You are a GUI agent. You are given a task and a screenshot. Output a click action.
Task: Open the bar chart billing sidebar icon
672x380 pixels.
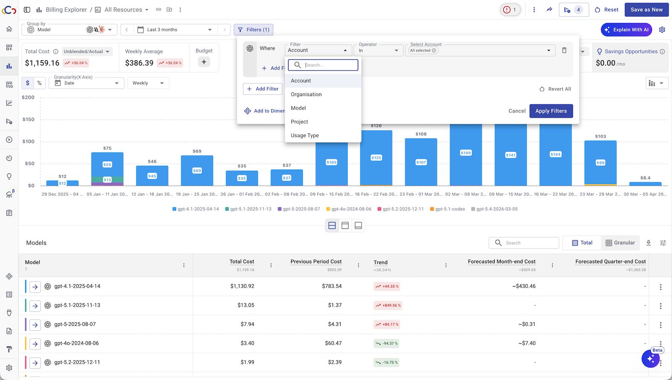(x=9, y=66)
